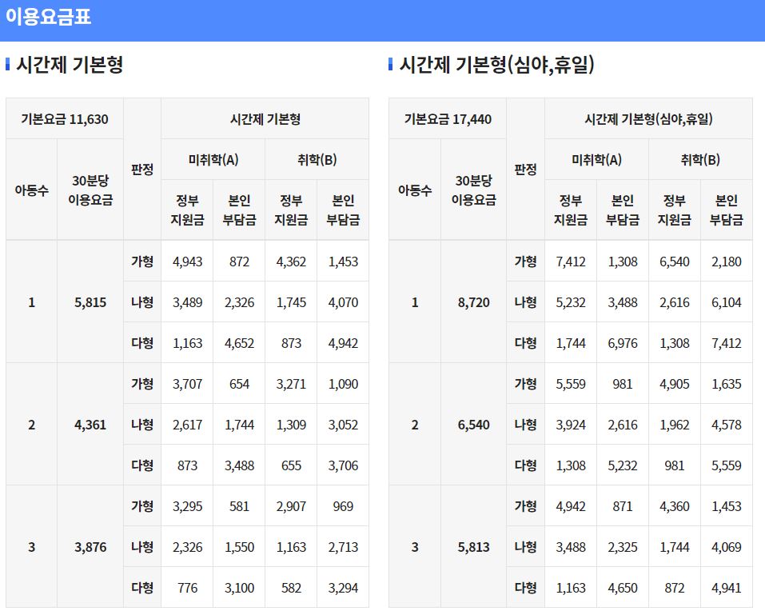The image size is (765, 615).
Task: Select the 취학(B) column header in left table
Action: (x=317, y=159)
